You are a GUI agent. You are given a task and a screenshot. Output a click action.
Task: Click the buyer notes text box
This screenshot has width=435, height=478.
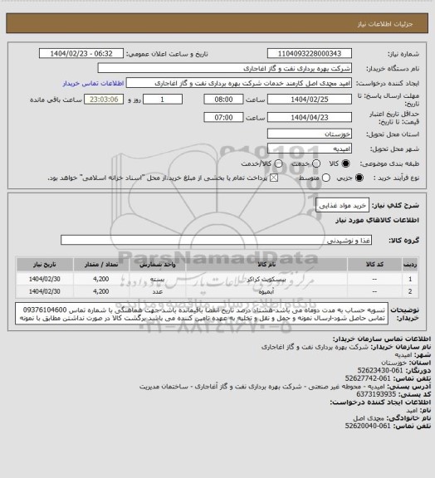202,314
